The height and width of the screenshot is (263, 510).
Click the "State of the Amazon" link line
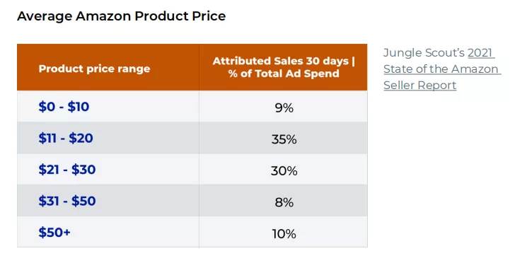point(441,69)
